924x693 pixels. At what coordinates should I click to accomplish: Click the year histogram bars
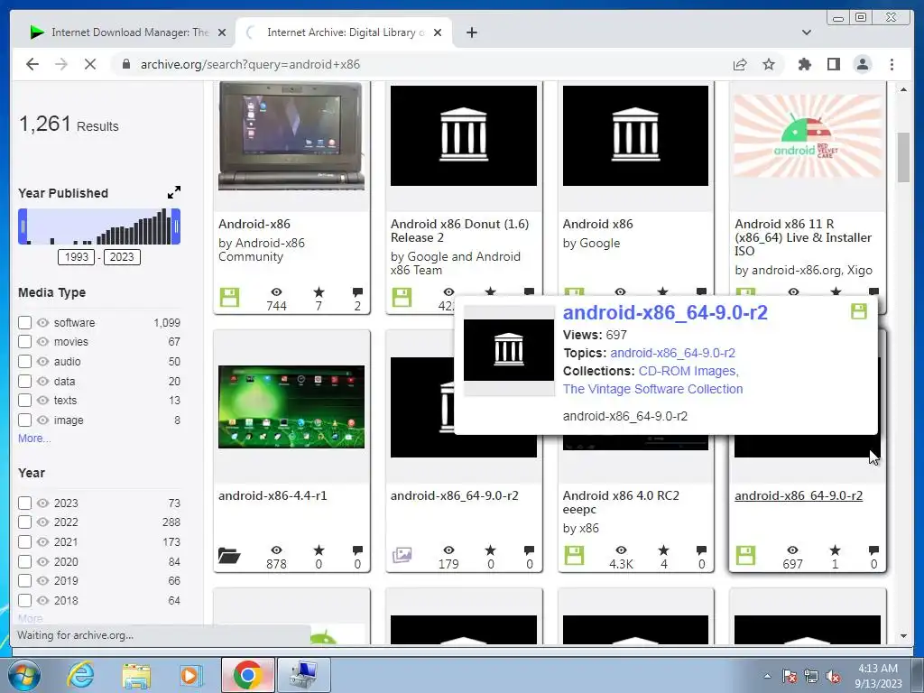99,226
